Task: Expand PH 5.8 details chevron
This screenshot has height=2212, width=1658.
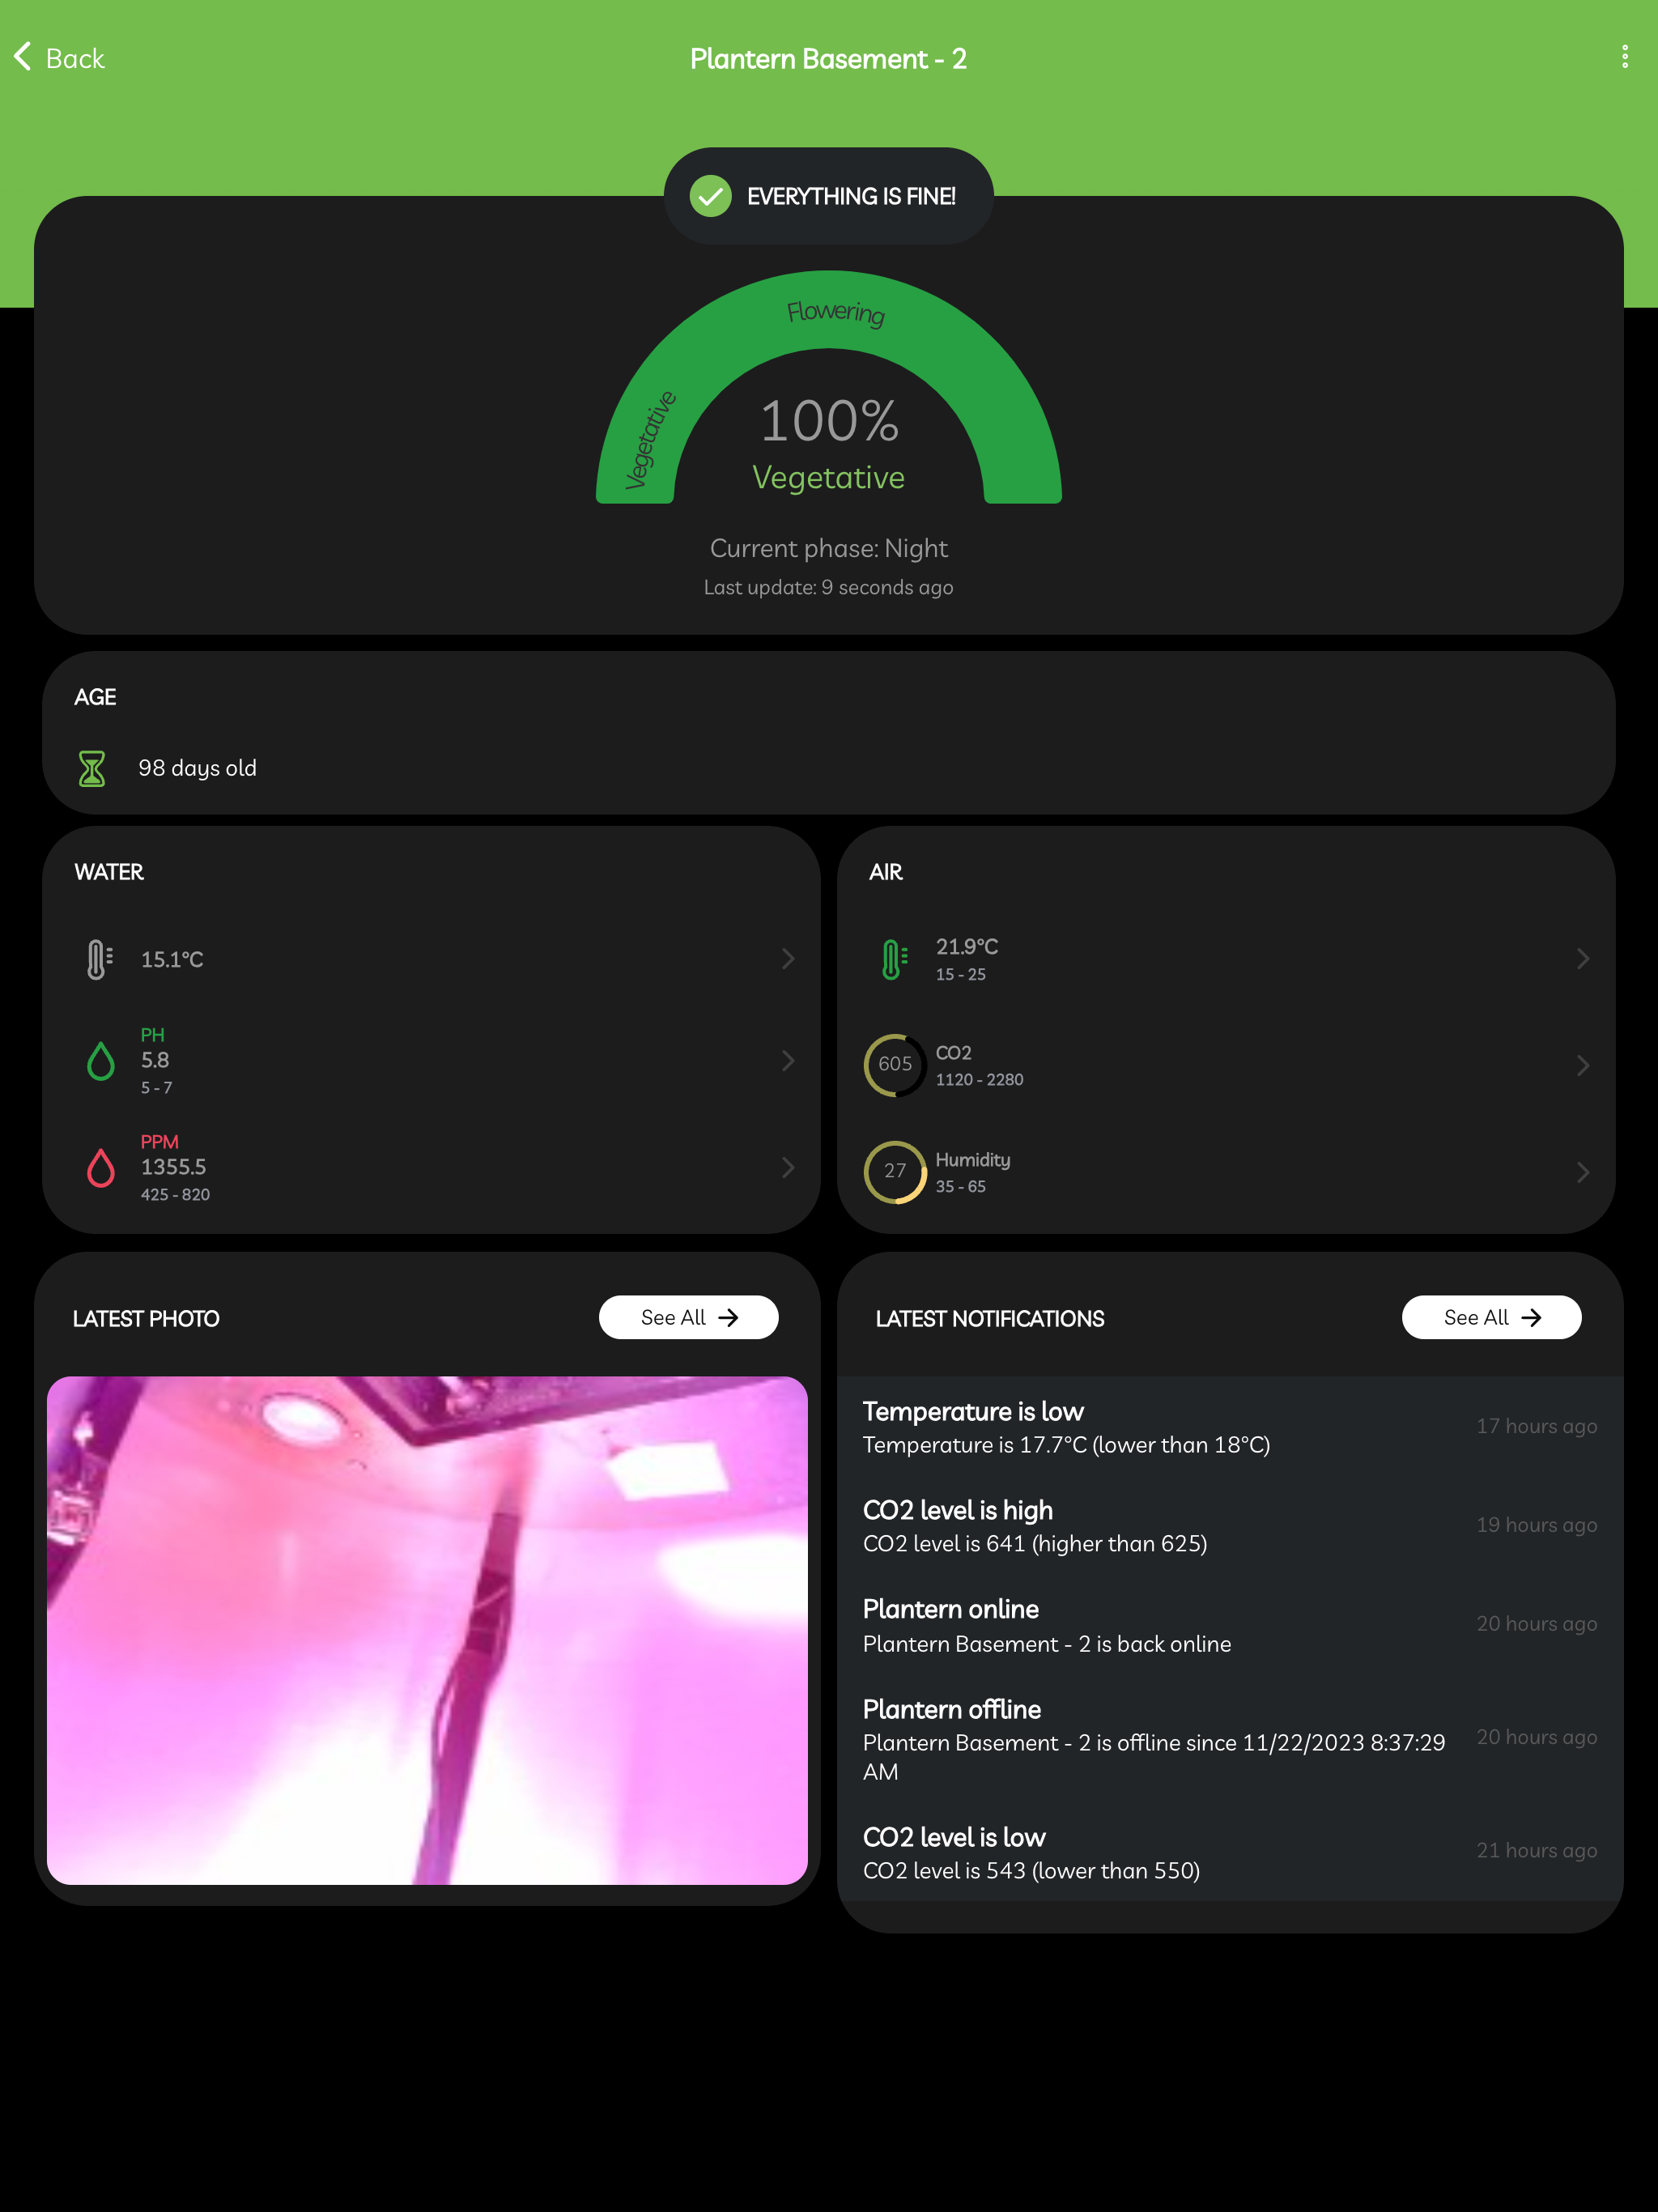Action: [x=788, y=1060]
